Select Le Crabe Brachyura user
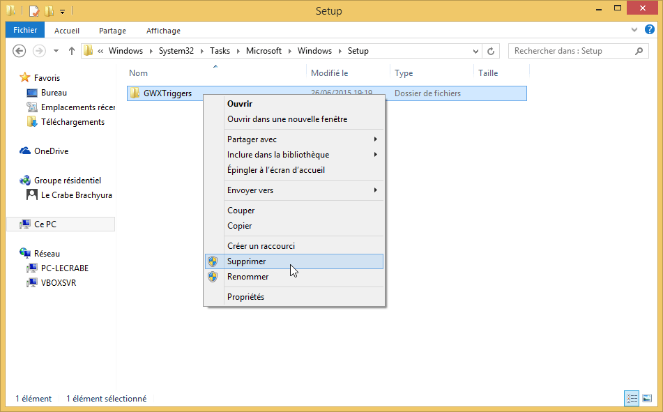 77,195
